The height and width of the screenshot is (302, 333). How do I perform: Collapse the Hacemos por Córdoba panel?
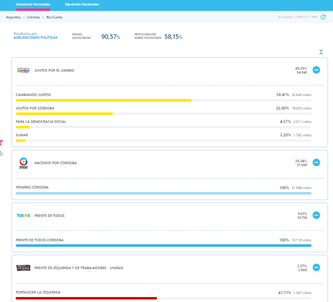coord(316,163)
